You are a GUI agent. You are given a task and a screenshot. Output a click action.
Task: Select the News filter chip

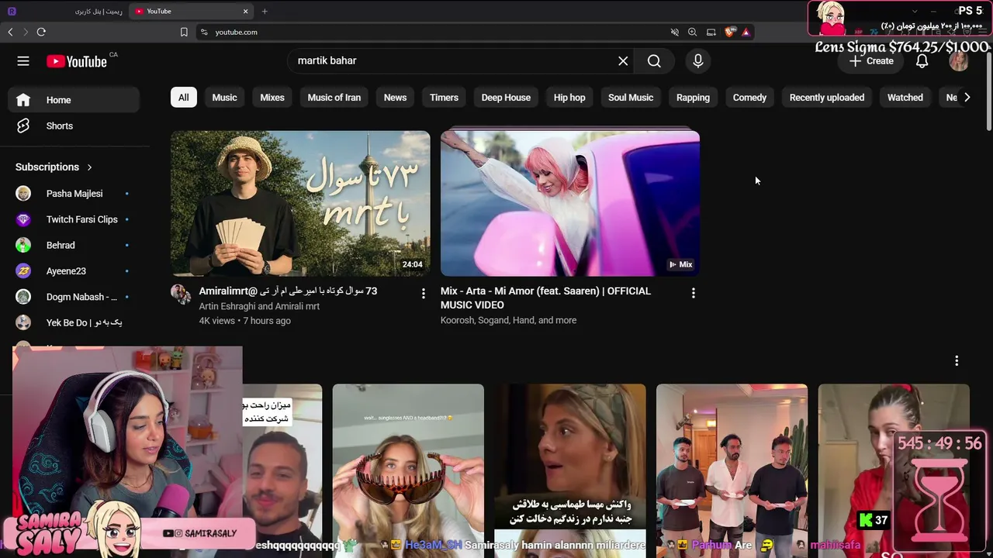tap(395, 98)
